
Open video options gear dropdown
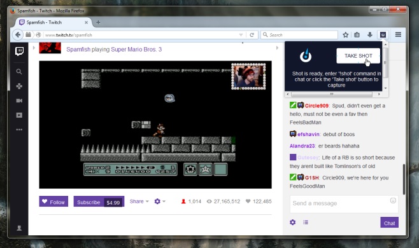pyautogui.click(x=160, y=202)
